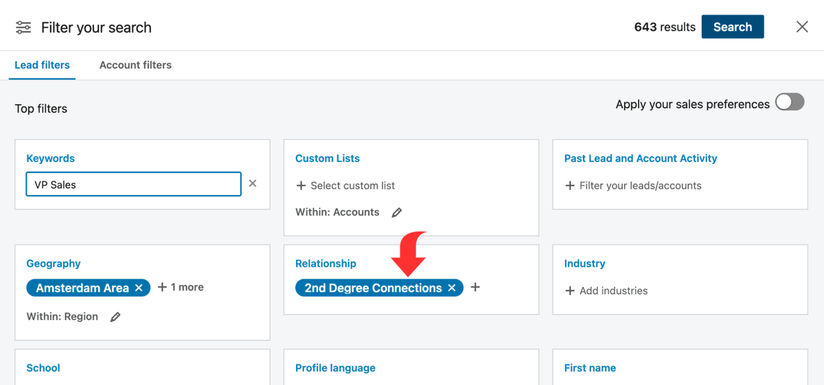The height and width of the screenshot is (385, 824).
Task: Click the "Top filters" heading
Action: pyautogui.click(x=41, y=108)
